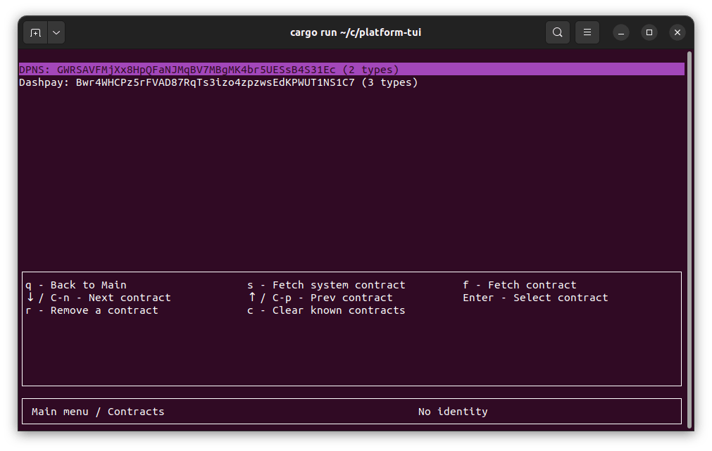
Task: Expand the new tab dropdown arrow
Action: (56, 32)
